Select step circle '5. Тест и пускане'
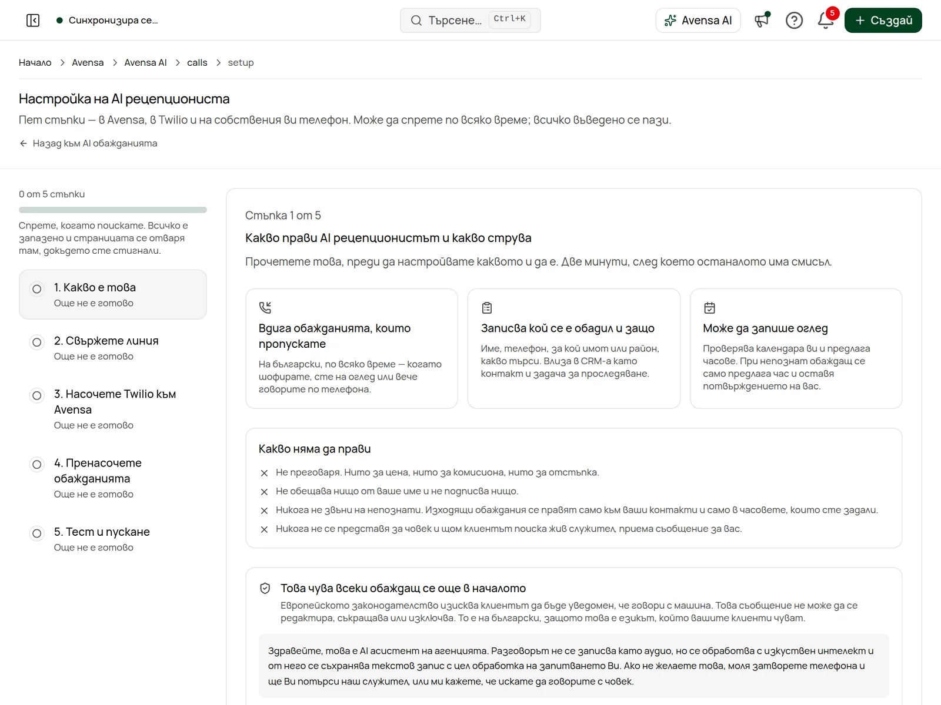This screenshot has height=705, width=941. click(x=37, y=533)
